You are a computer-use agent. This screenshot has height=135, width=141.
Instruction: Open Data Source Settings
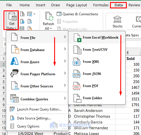37,118
